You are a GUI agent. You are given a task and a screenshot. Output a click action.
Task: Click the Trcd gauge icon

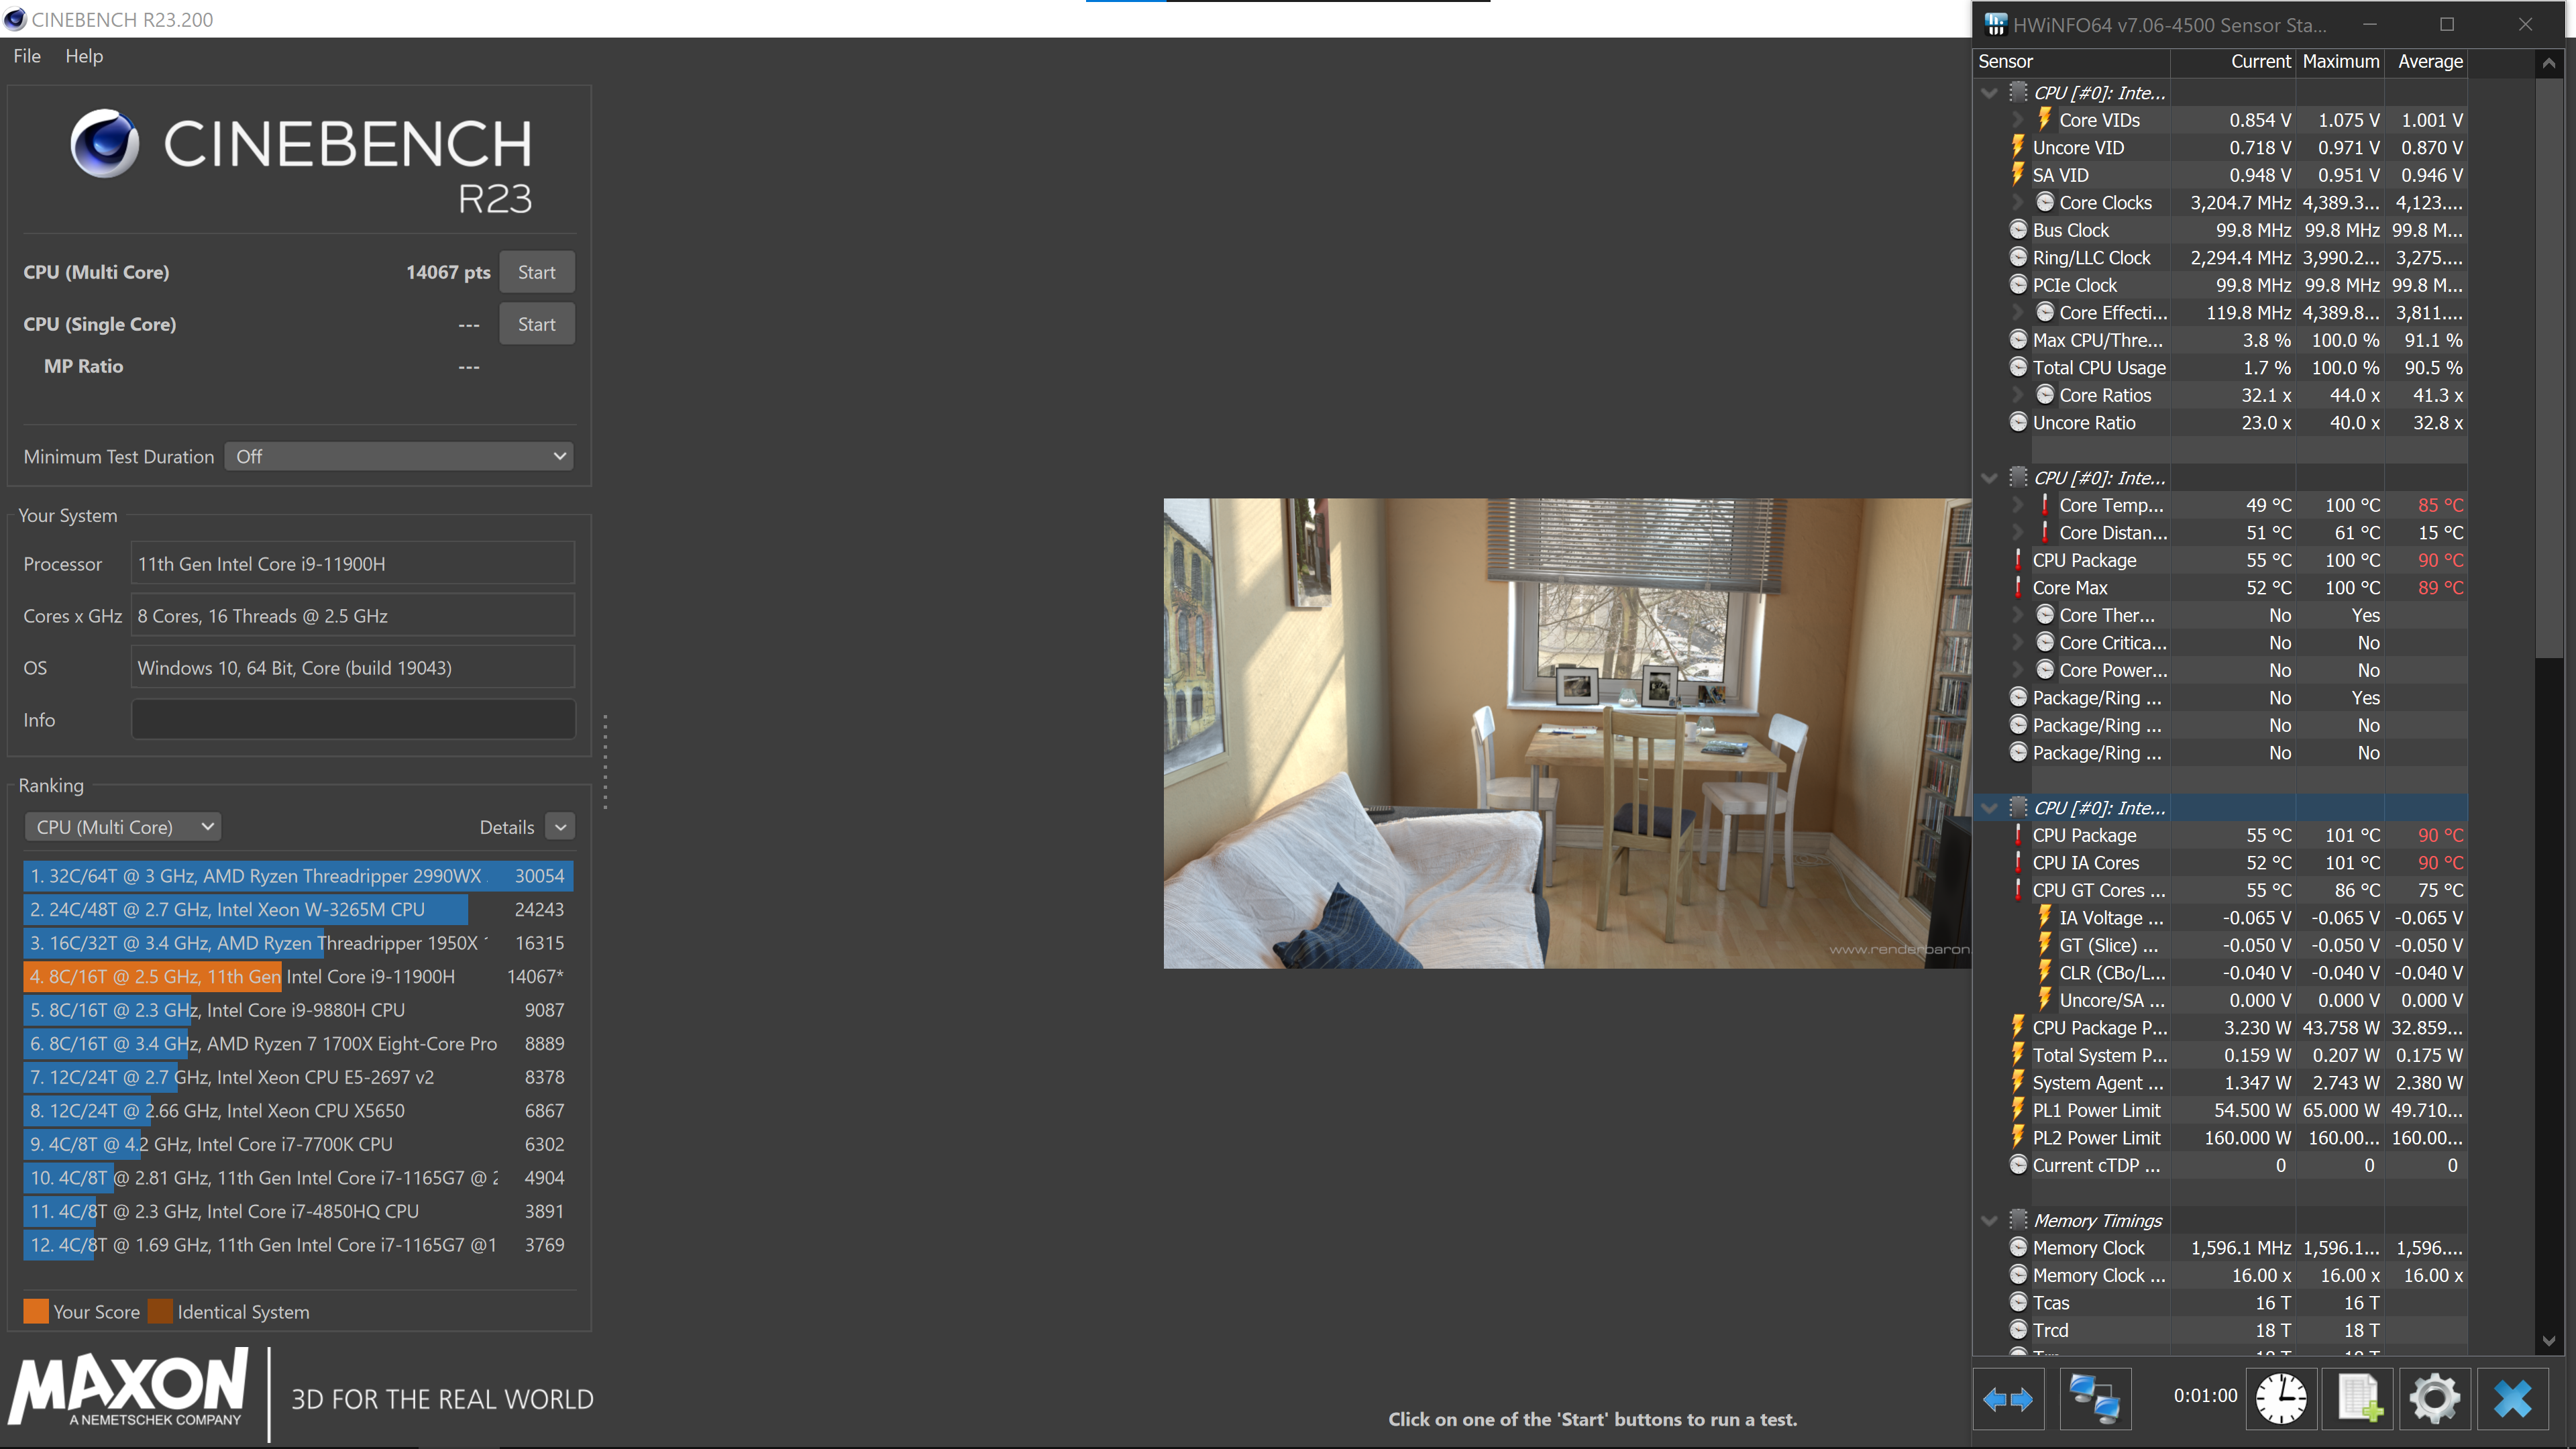click(2018, 1330)
